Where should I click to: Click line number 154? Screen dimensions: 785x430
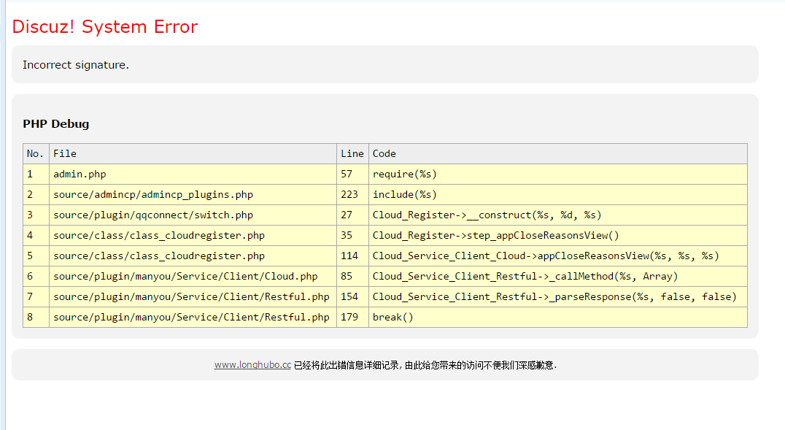tap(352, 296)
